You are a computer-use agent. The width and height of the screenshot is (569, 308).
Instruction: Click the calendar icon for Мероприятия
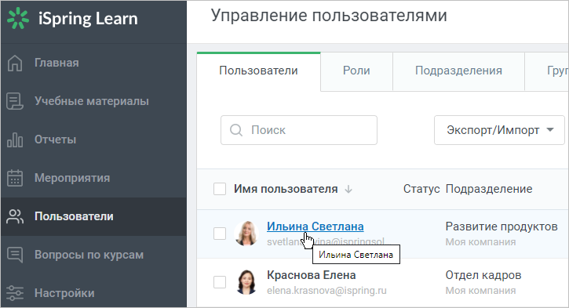tap(15, 178)
